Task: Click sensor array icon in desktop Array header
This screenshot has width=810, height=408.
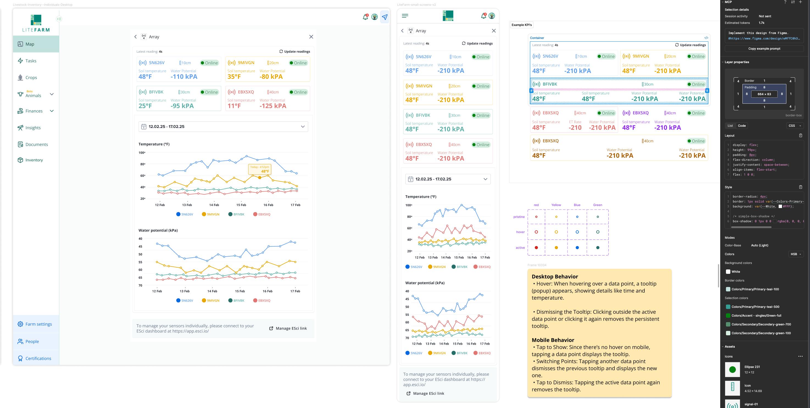Action: (144, 37)
